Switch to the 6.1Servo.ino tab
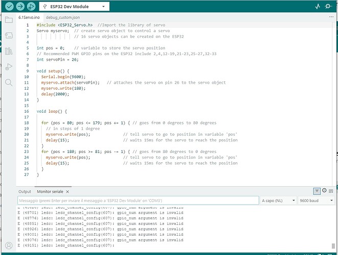 [29, 17]
